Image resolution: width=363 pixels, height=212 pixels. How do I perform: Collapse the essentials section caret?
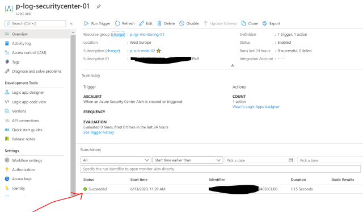click(233, 65)
